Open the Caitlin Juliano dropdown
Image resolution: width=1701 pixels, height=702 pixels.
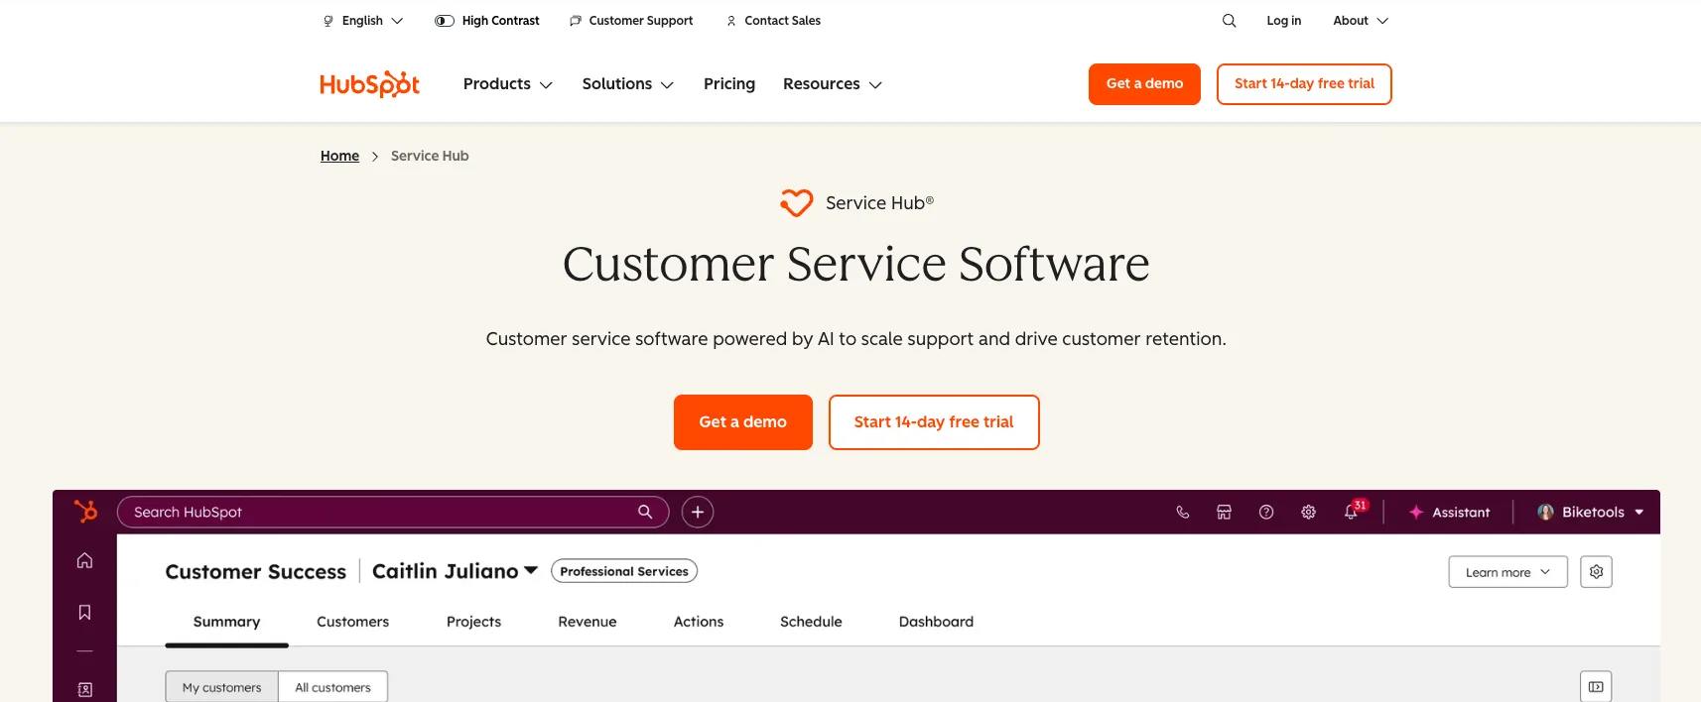(x=455, y=571)
